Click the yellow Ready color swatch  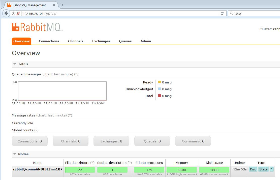[160, 82]
